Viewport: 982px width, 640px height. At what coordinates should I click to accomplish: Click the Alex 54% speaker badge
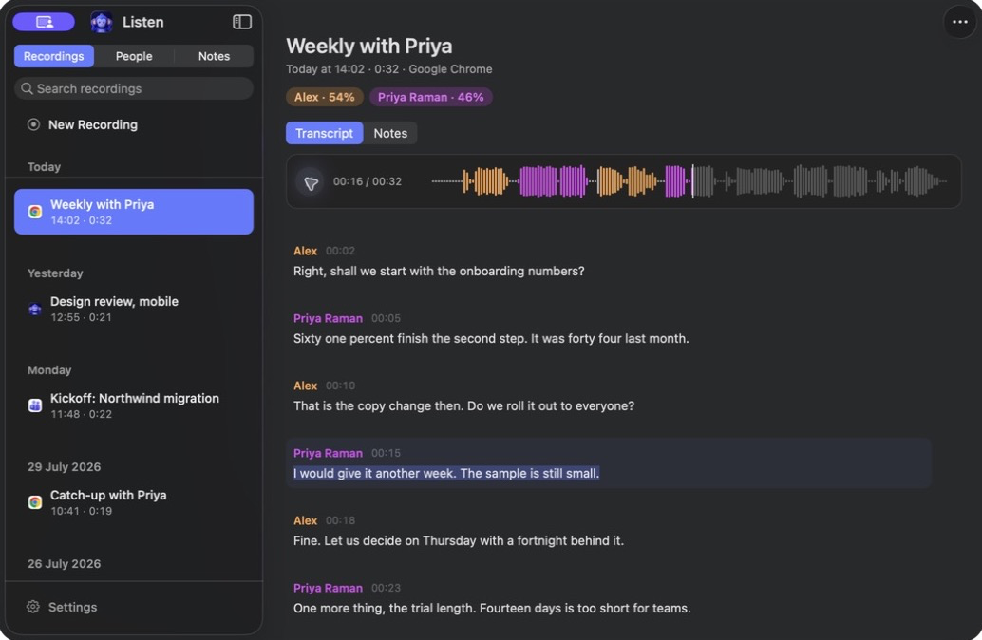pos(325,97)
